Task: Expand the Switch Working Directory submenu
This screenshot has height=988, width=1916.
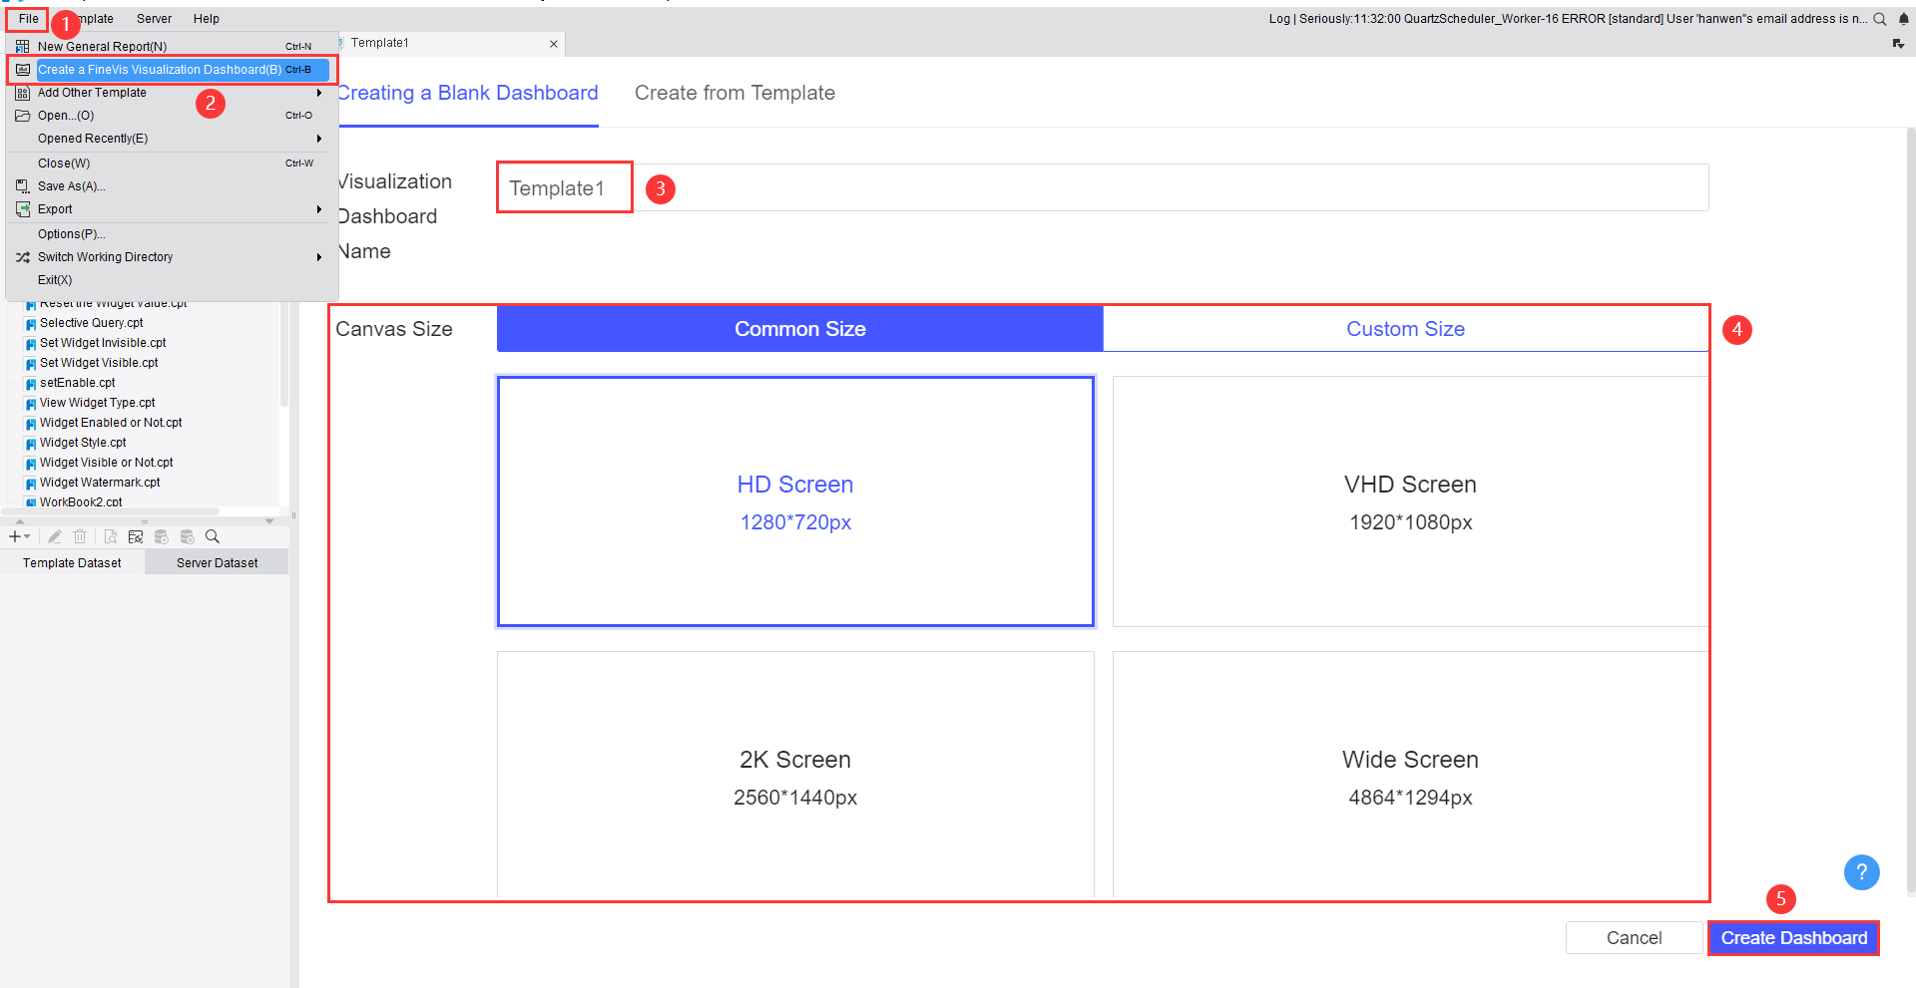Action: [319, 257]
